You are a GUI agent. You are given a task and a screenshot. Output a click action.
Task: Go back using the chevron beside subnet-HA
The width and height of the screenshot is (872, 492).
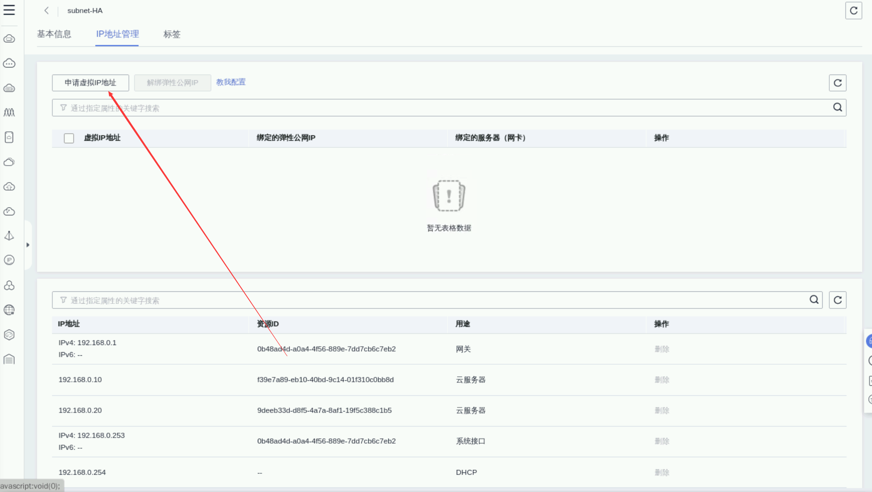coord(46,11)
